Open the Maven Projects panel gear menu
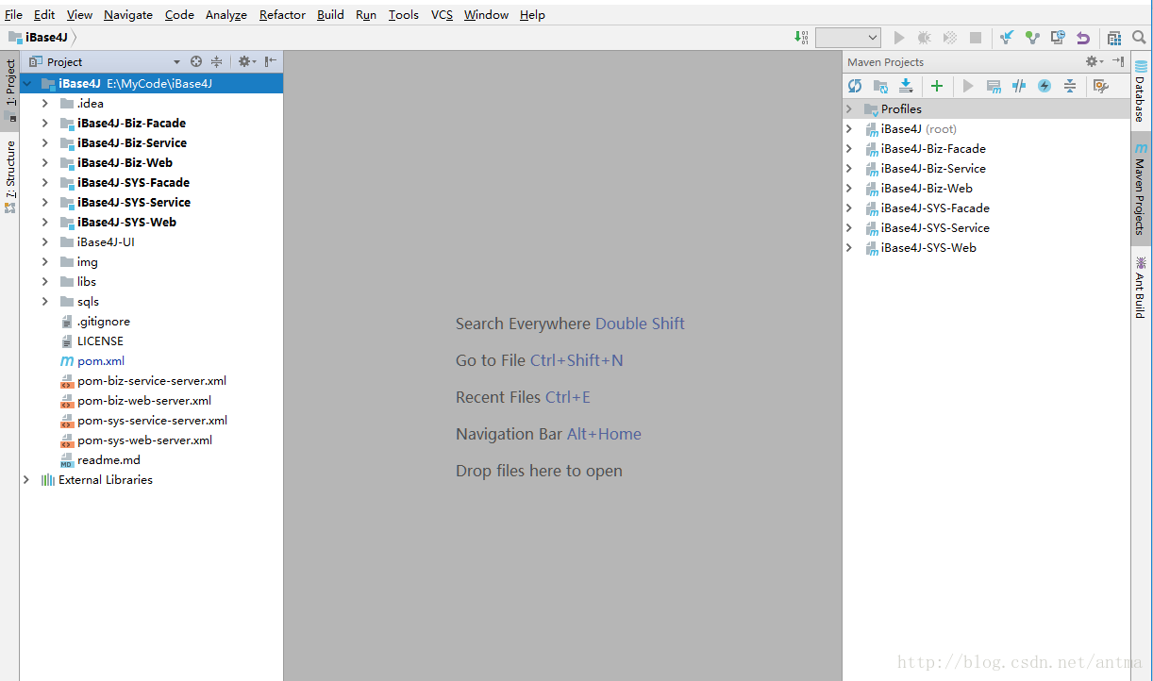Image resolution: width=1153 pixels, height=681 pixels. tap(1094, 61)
